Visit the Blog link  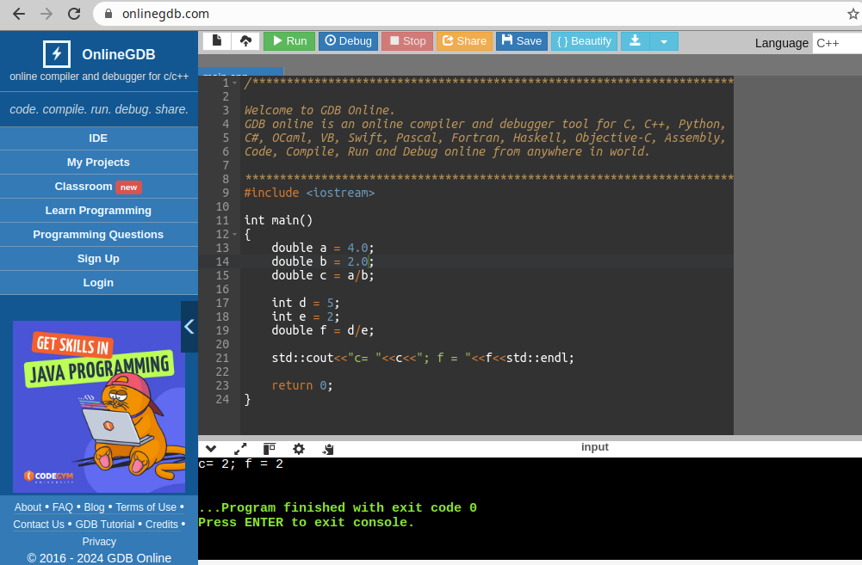(94, 507)
